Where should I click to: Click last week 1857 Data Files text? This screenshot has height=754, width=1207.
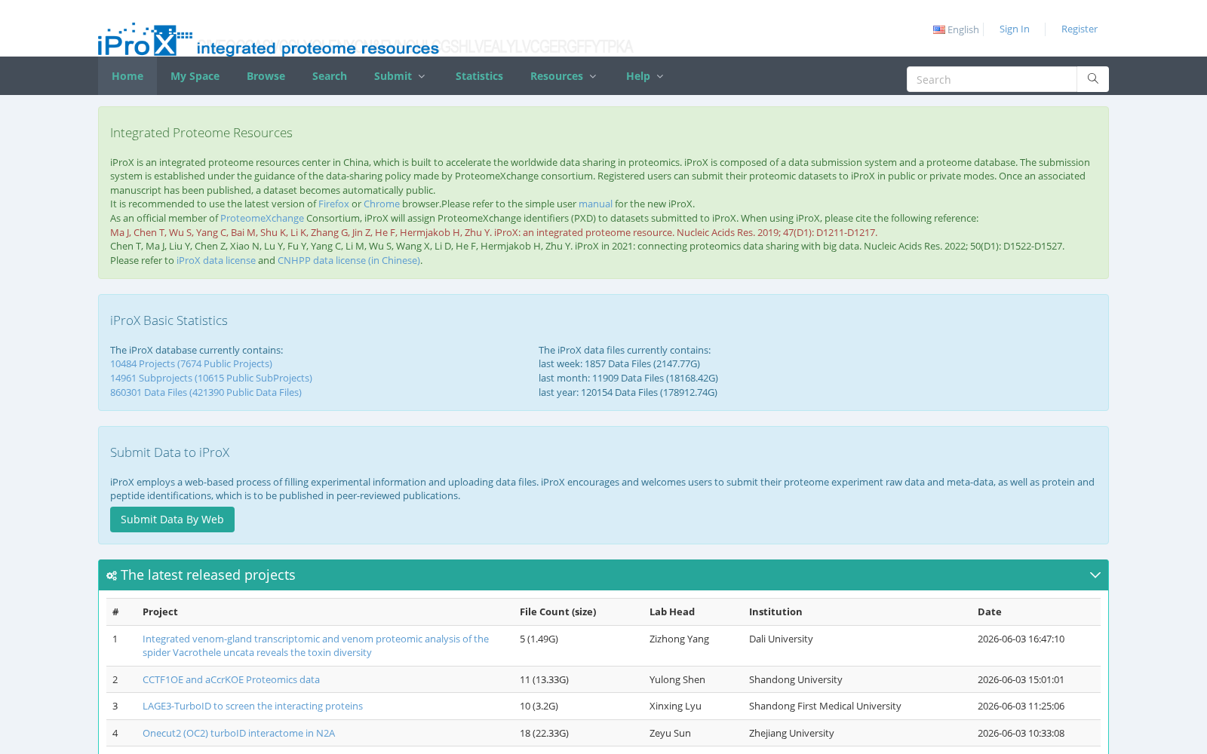coord(619,363)
